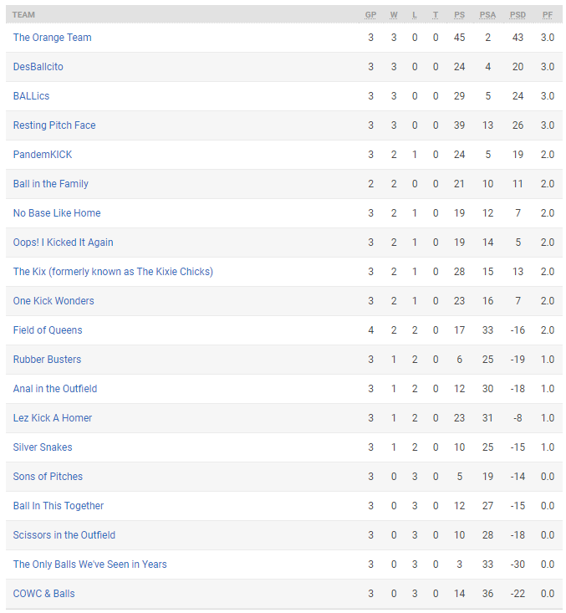Click COWC & Balls team link
Viewport: 566px width, 613px height.
(x=43, y=594)
